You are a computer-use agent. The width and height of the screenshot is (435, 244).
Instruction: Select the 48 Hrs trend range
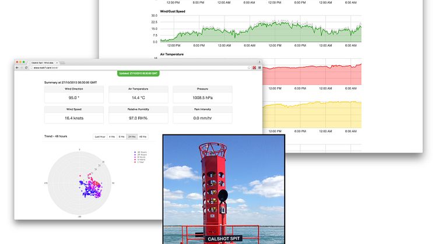tap(143, 137)
